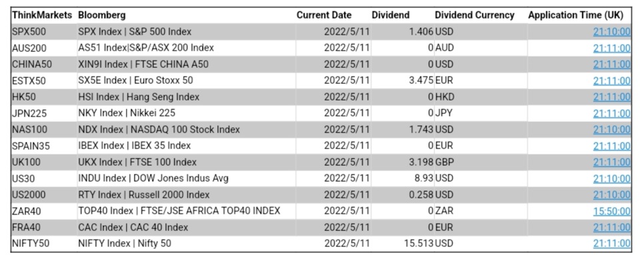Follow the ESTX50 21:11:00 link
This screenshot has width=643, height=255.
point(612,81)
